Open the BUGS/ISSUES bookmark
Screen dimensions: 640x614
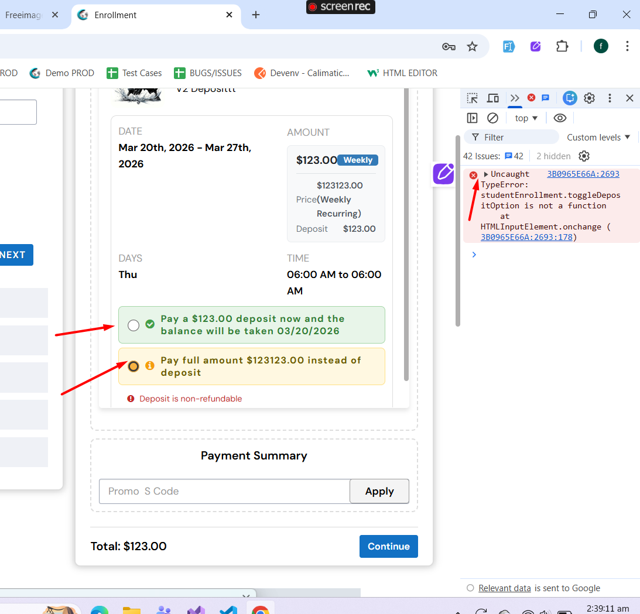tap(208, 73)
